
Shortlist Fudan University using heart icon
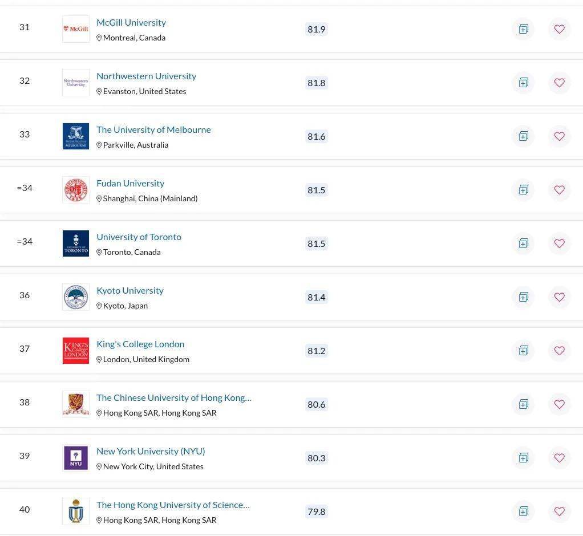[559, 190]
